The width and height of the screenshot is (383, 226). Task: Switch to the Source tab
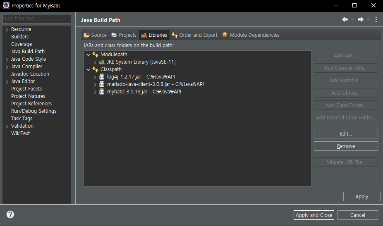95,35
